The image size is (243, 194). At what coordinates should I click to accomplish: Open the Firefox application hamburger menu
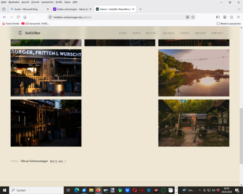(x=238, y=17)
